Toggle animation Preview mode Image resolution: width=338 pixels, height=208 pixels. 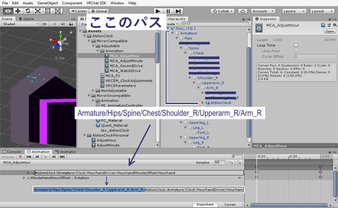pyautogui.click(x=8, y=157)
